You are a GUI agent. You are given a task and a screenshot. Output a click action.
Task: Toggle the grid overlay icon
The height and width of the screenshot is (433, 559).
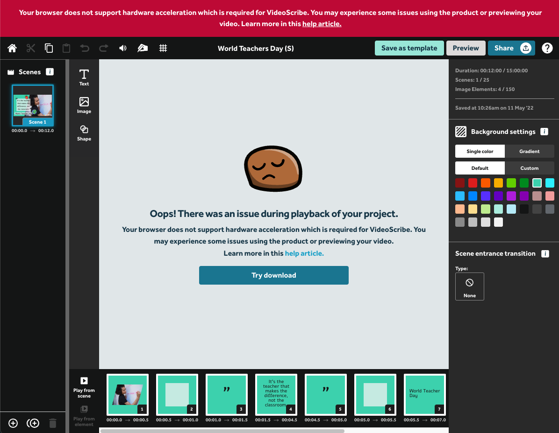coord(163,48)
